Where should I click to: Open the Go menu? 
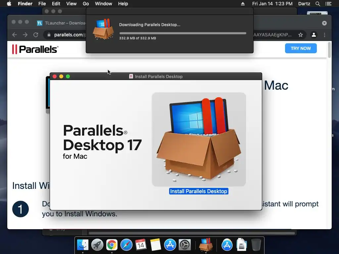pyautogui.click(x=86, y=4)
